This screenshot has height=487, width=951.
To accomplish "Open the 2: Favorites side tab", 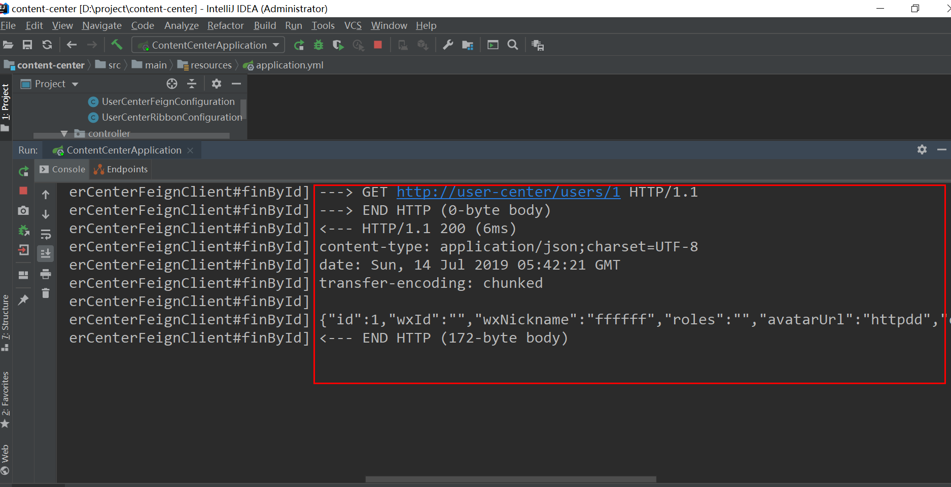I will (6, 400).
